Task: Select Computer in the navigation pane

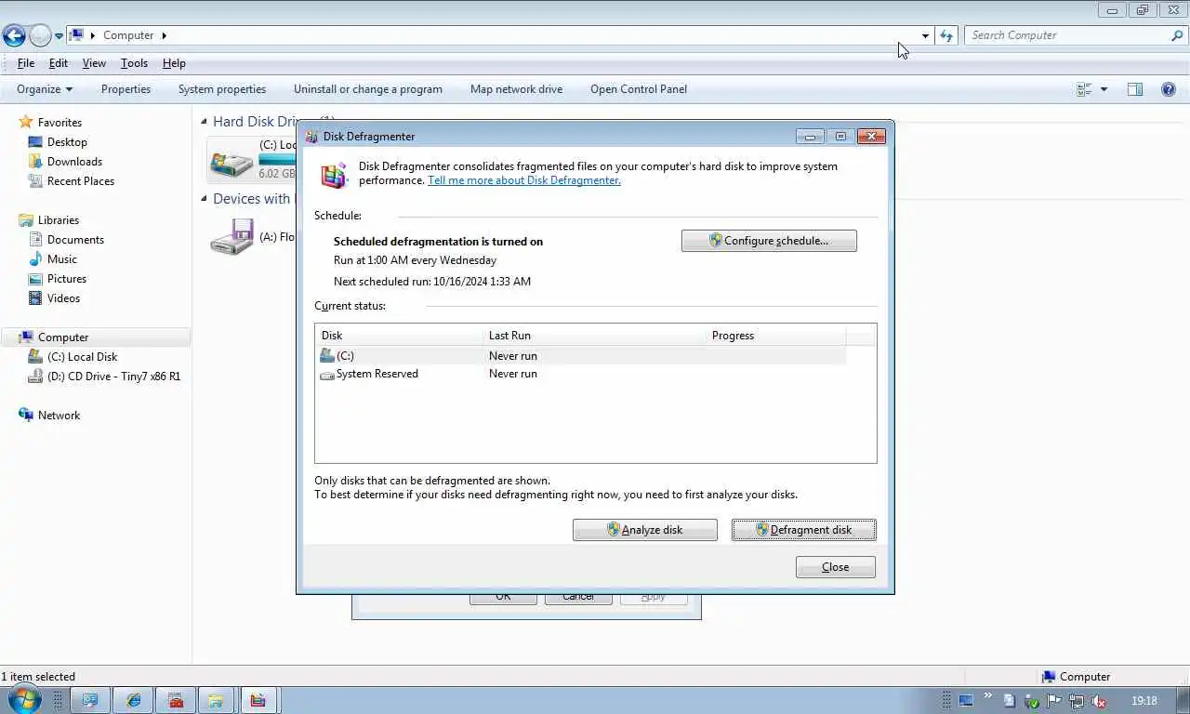Action: (63, 337)
